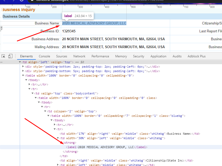Select the td width="17%" Business Name node

[130, 134]
